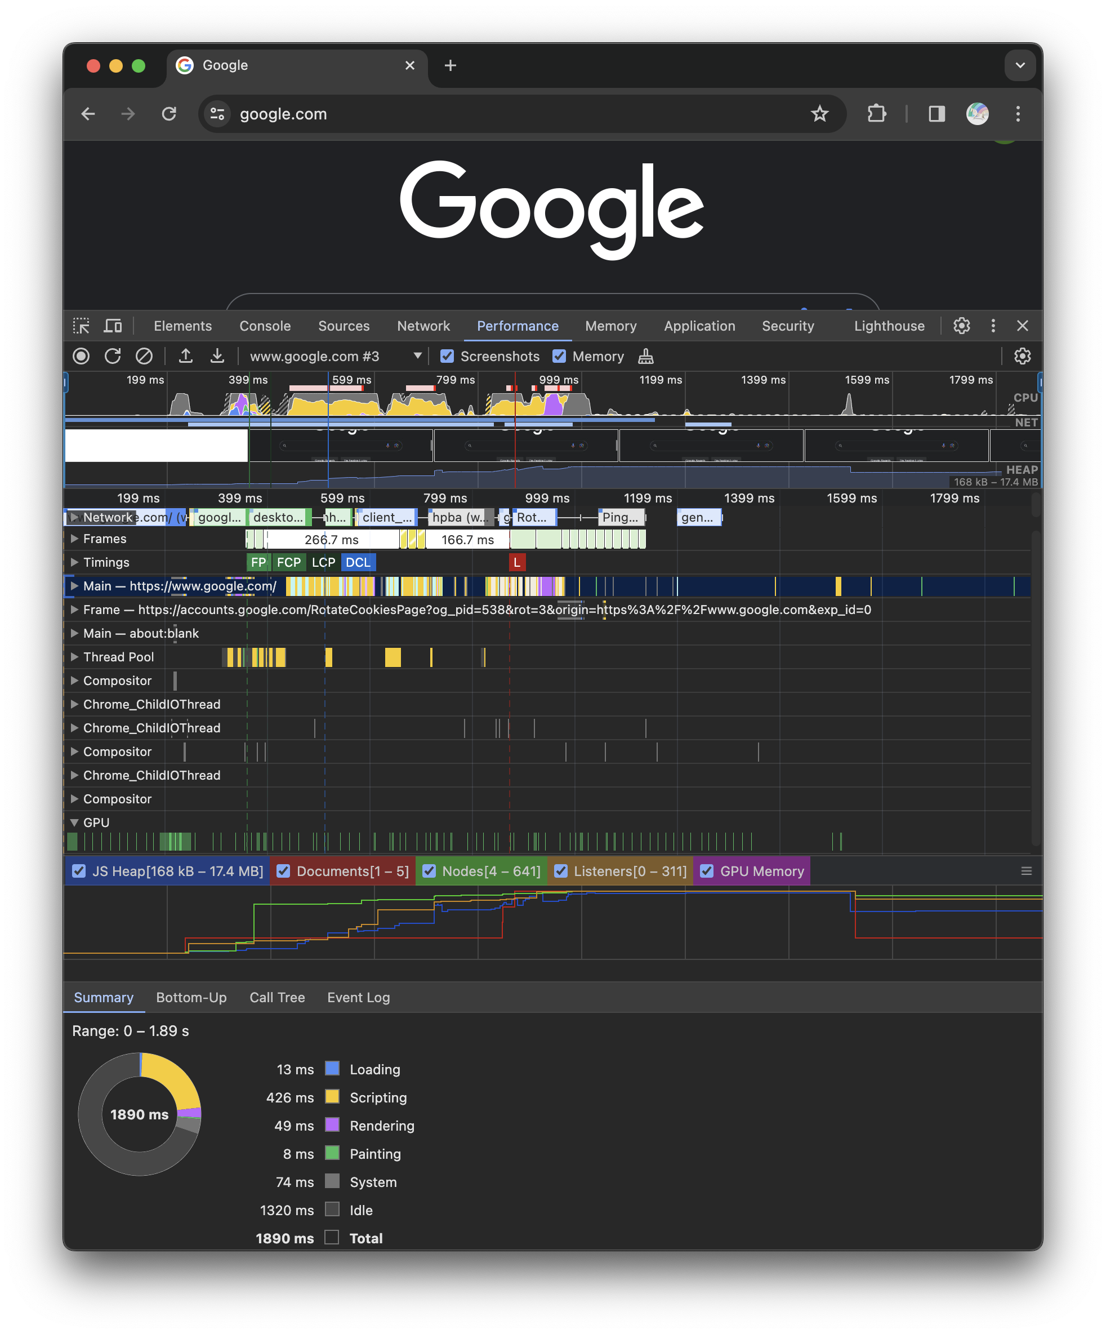Image resolution: width=1106 pixels, height=1334 pixels.
Task: Click the FCP timing marker
Action: (x=289, y=562)
